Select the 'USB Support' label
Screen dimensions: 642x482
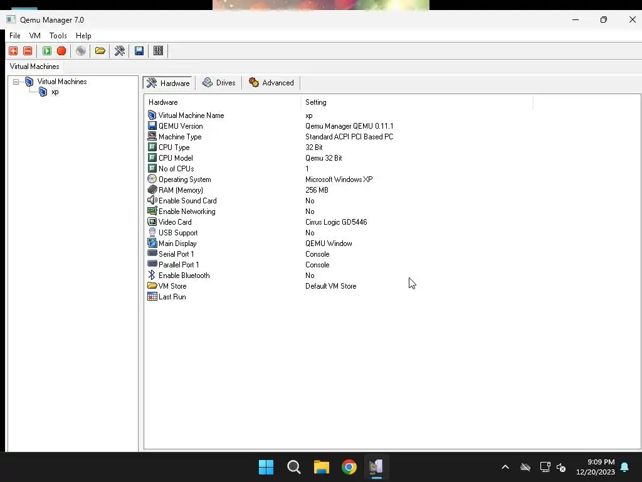[178, 233]
